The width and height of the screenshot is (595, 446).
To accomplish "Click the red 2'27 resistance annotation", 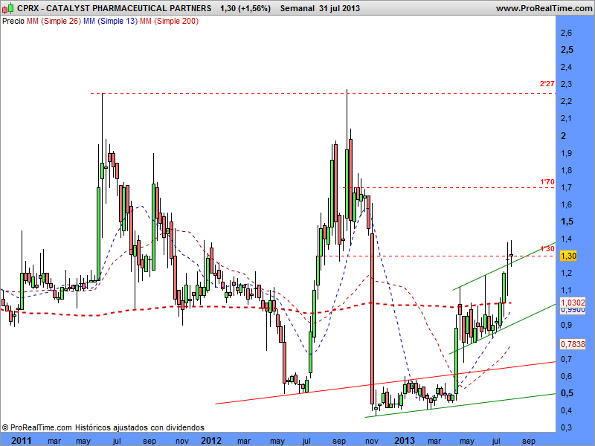I will 547,84.
